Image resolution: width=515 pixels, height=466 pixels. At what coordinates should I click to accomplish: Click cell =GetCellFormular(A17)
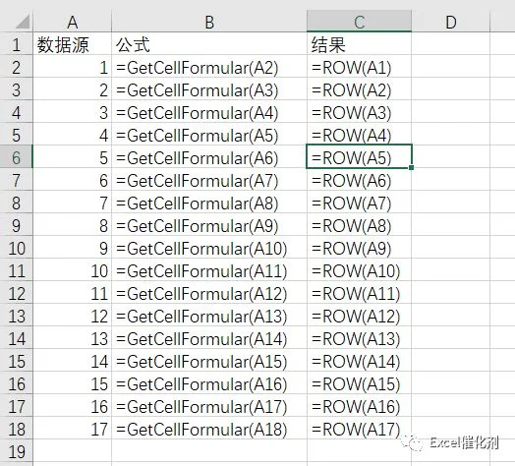[209, 406]
